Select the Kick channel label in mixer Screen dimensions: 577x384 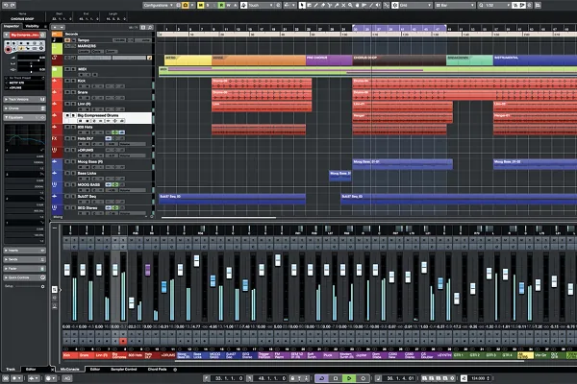[70, 355]
